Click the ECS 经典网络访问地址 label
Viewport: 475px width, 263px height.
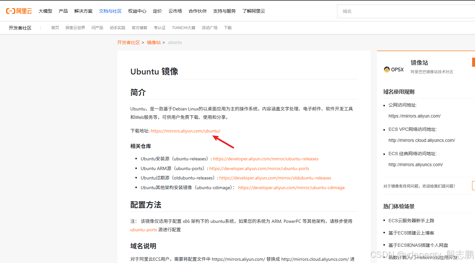413,154
